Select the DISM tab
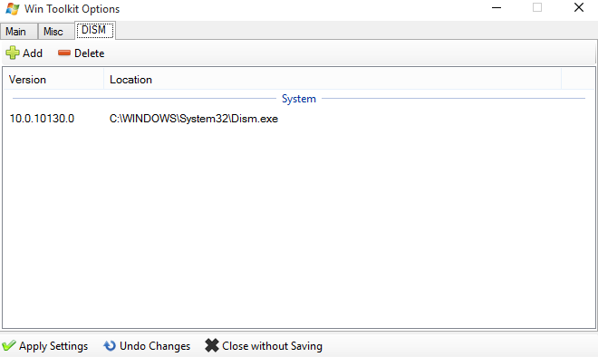Image resolution: width=598 pixels, height=357 pixels. tap(95, 30)
